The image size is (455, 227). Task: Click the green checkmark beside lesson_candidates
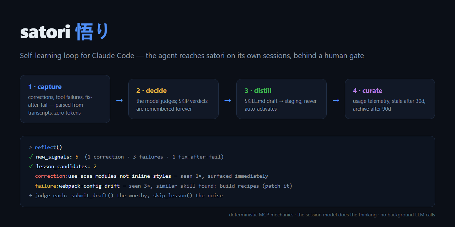coord(31,166)
